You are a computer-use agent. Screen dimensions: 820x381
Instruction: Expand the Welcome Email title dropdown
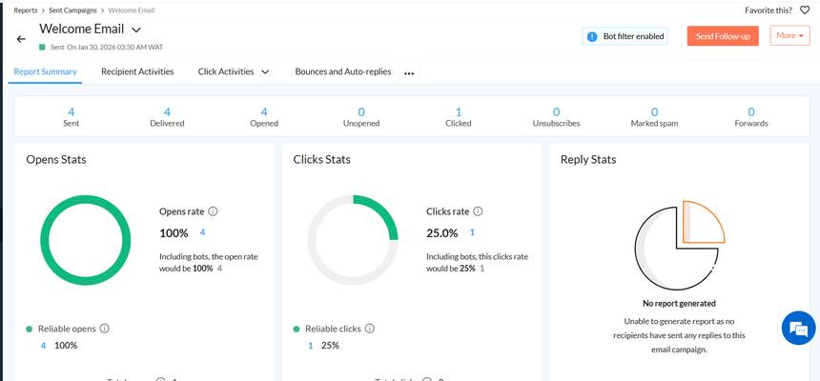click(x=136, y=30)
